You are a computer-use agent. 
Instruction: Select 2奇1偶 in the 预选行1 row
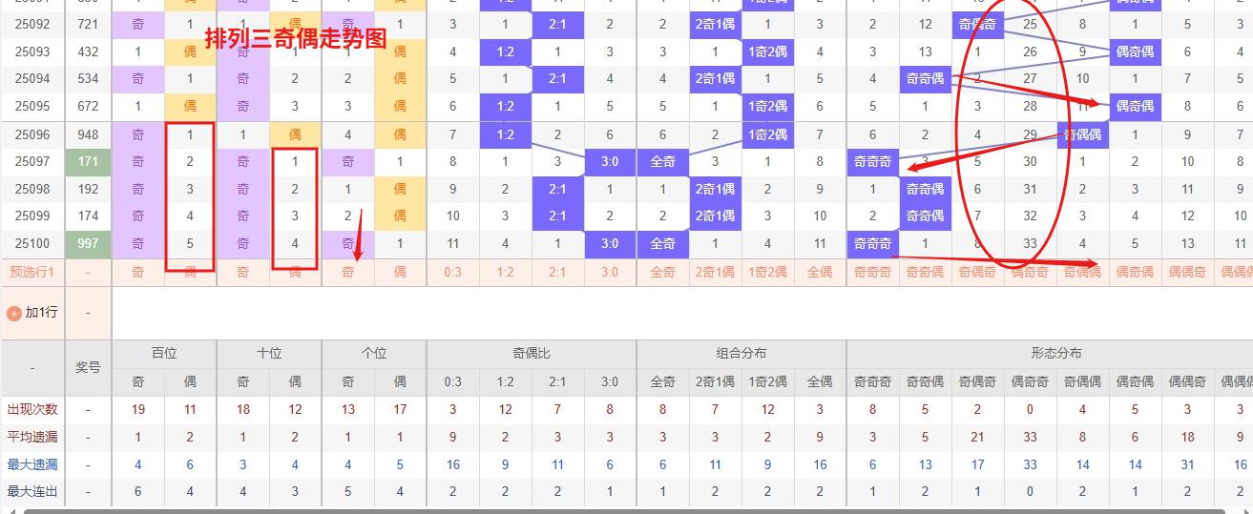click(x=715, y=272)
